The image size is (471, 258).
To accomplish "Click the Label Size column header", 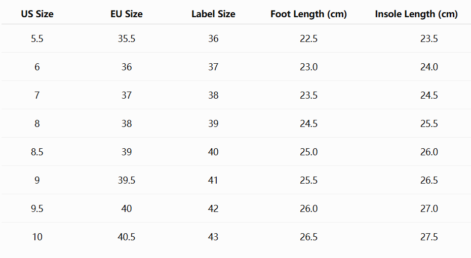I will 213,14.
